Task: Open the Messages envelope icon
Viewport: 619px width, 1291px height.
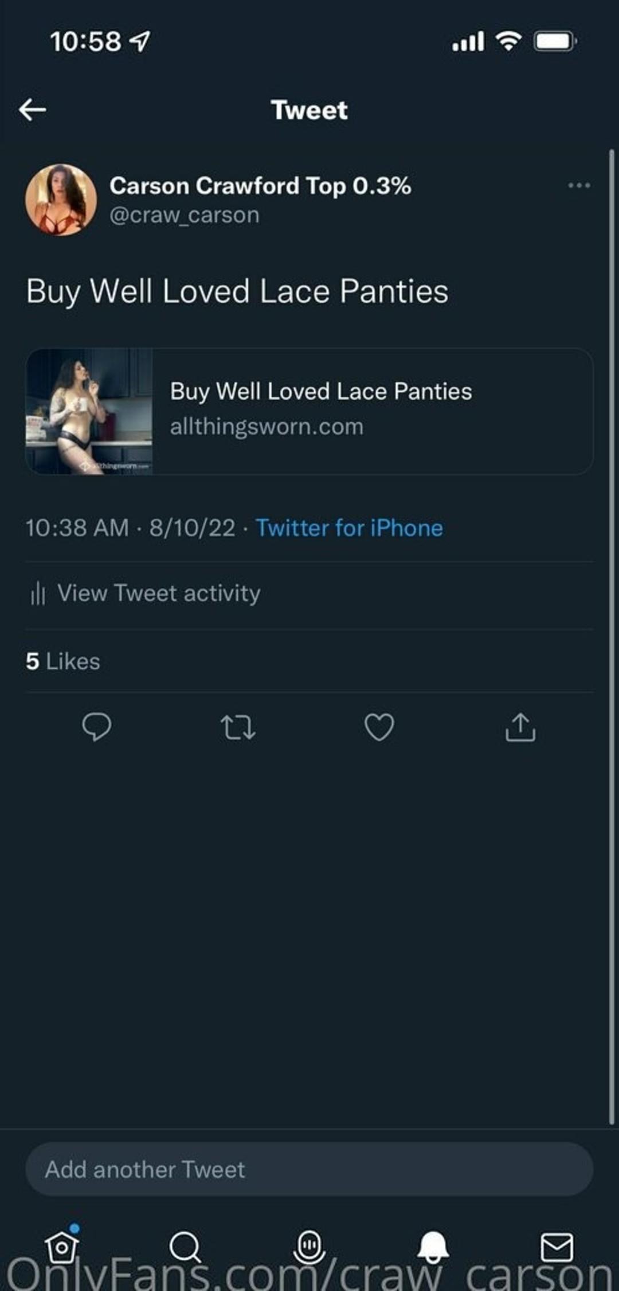Action: tap(557, 1247)
